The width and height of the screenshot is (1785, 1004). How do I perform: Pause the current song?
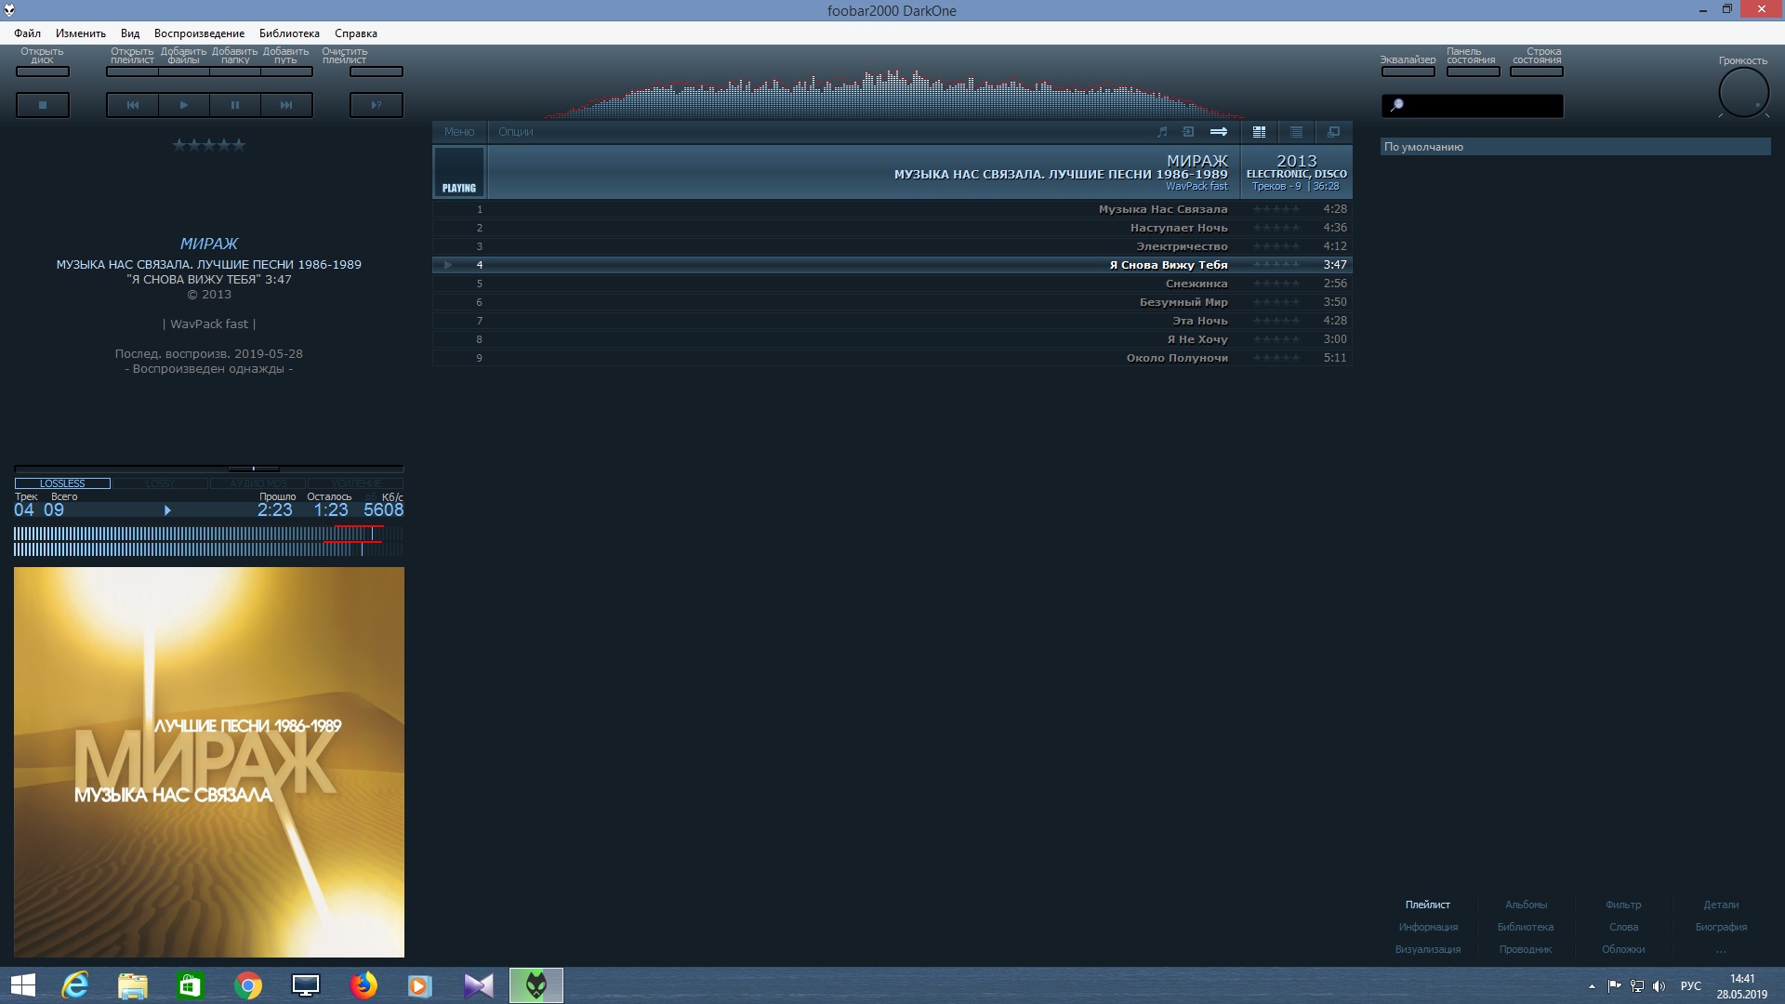point(234,105)
